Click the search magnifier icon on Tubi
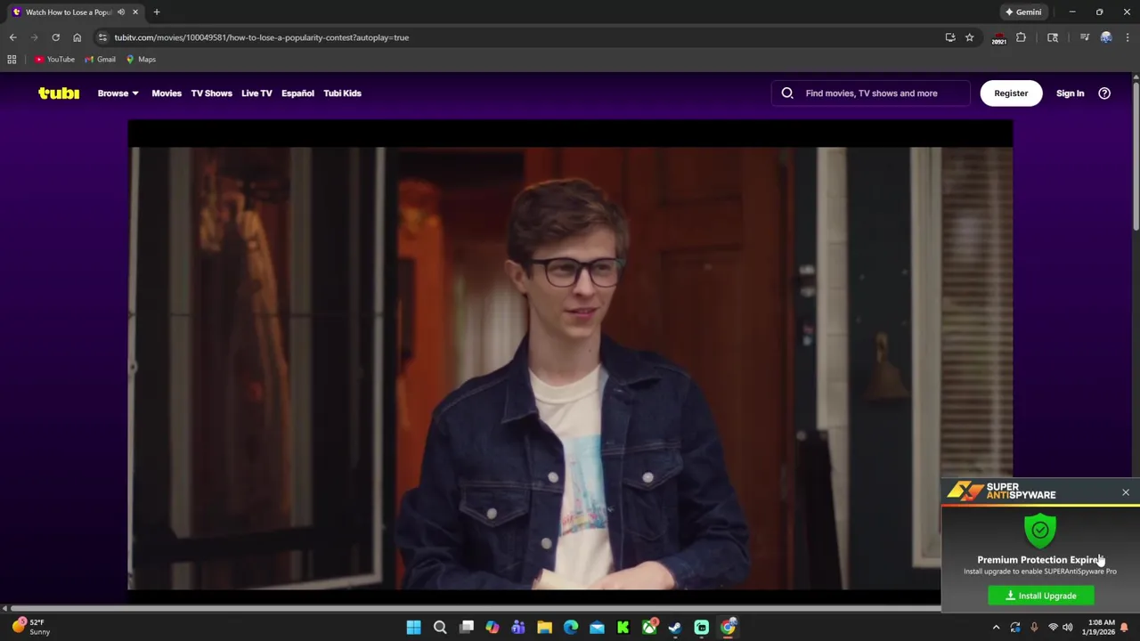 point(787,93)
